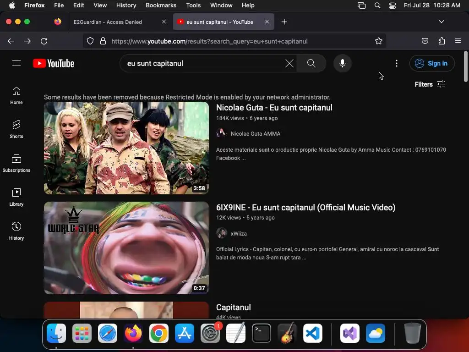This screenshot has height=352, width=469.
Task: Visit the Nicolae Guta AMMA channel
Action: point(256,134)
